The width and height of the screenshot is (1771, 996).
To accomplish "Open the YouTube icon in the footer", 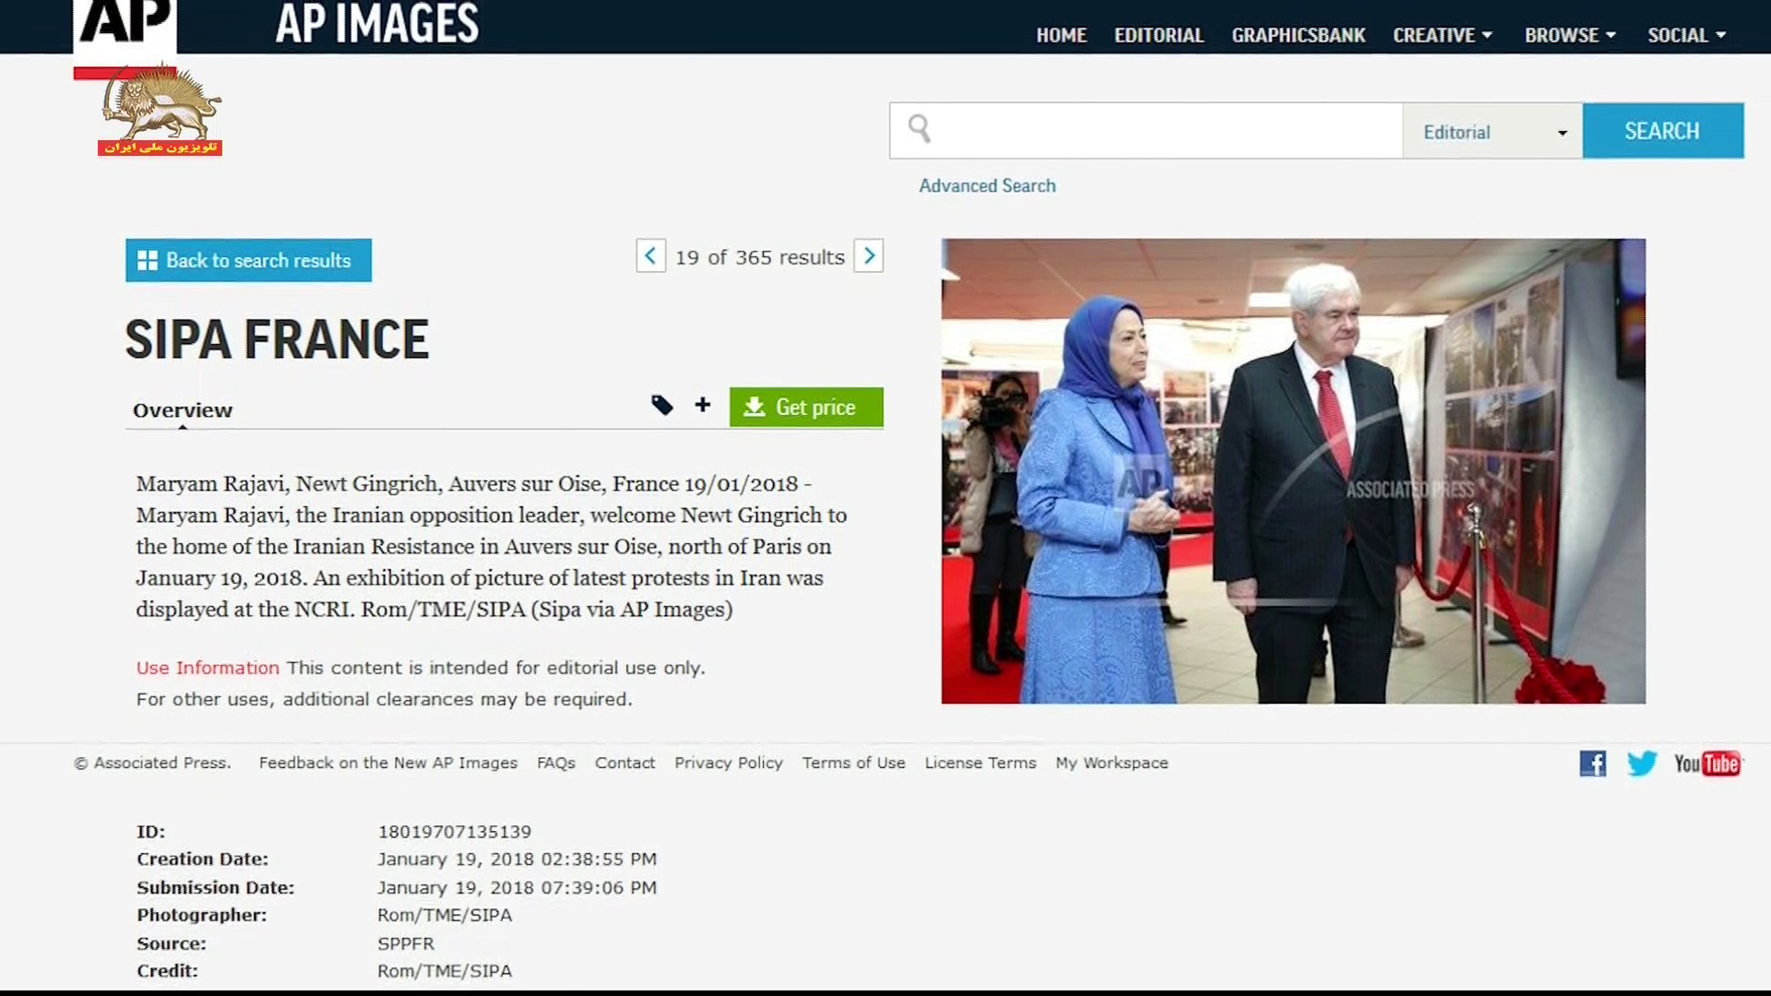I will point(1707,764).
